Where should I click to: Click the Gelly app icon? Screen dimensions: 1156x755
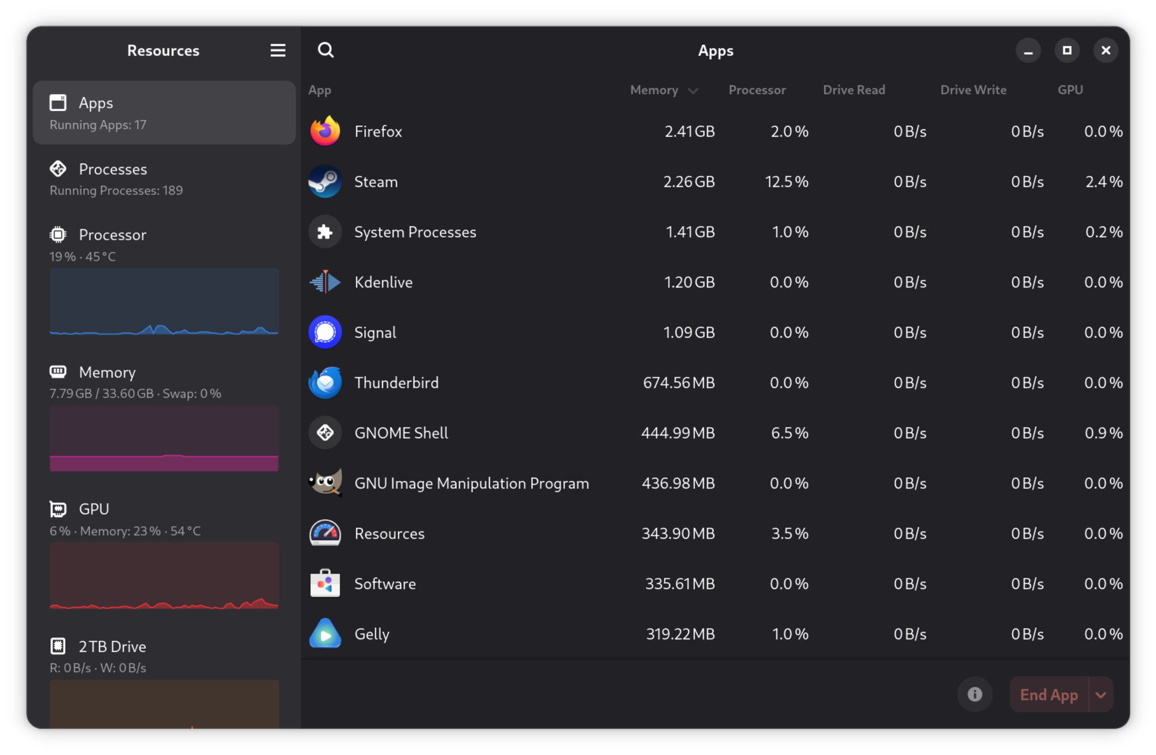(x=325, y=634)
